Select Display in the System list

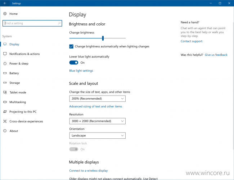14,44
